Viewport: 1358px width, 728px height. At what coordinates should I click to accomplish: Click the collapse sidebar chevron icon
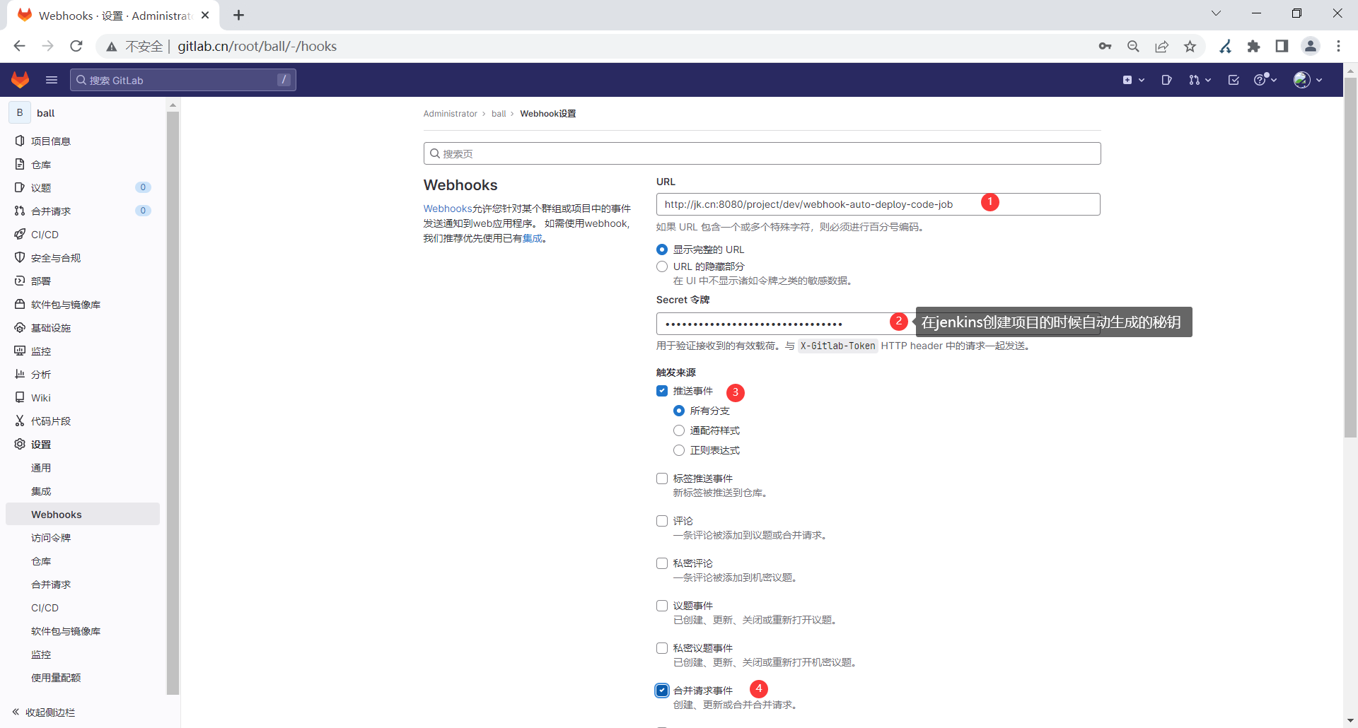[16, 712]
